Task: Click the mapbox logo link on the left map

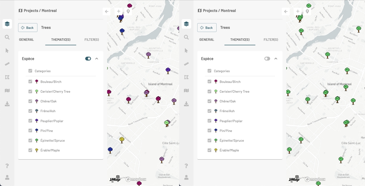Action: (x=136, y=179)
